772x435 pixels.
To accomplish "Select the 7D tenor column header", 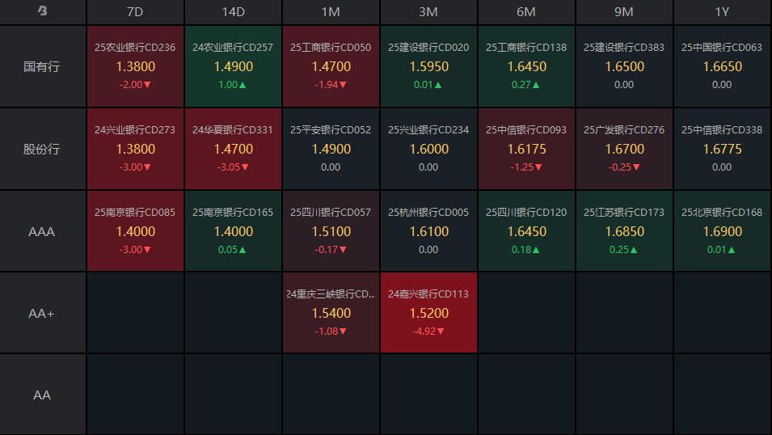I will tap(135, 12).
